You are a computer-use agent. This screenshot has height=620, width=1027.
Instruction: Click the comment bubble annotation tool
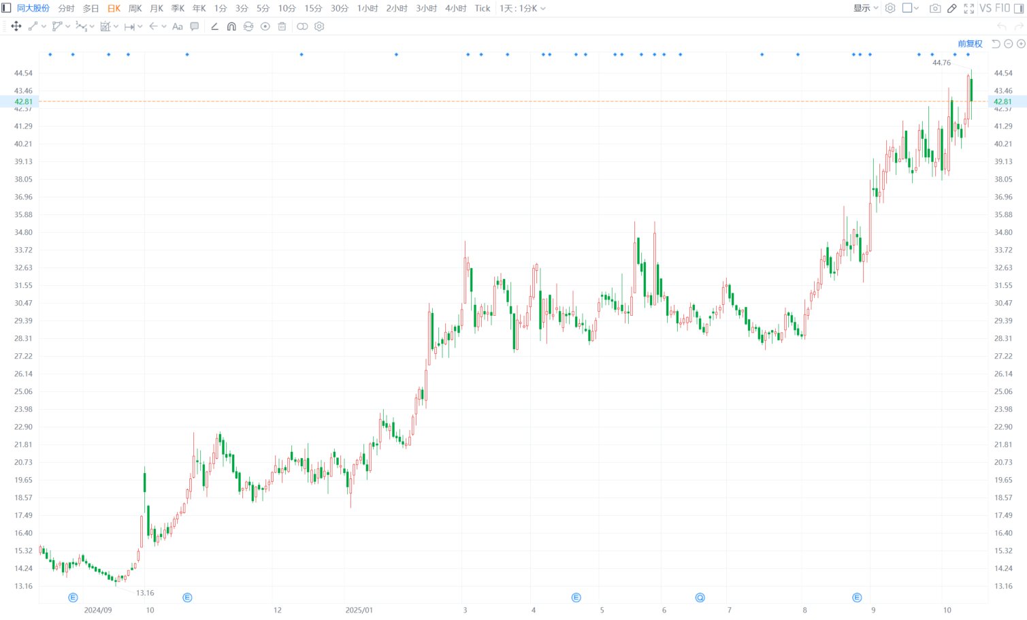tap(195, 27)
